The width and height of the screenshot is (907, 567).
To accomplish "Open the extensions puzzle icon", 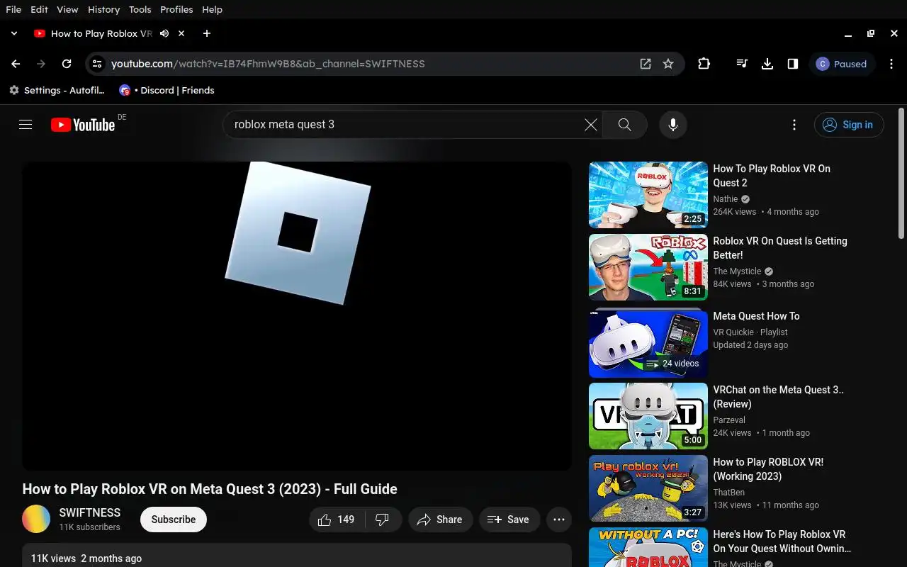I will (704, 64).
